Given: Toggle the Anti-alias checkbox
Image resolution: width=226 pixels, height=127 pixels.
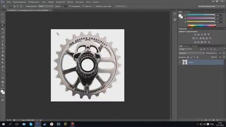Looking at the screenshot, I should [70, 6].
